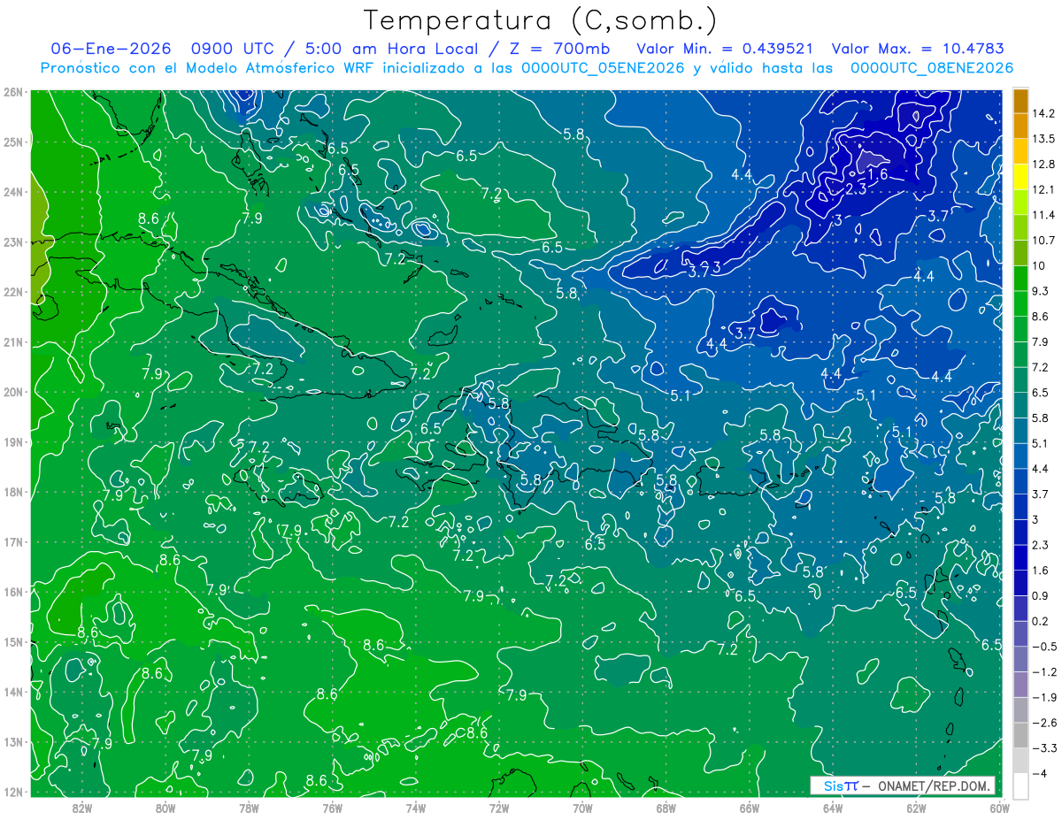Image resolution: width=1062 pixels, height=820 pixels.
Task: Click the 70W longitude axis label
Action: click(582, 808)
